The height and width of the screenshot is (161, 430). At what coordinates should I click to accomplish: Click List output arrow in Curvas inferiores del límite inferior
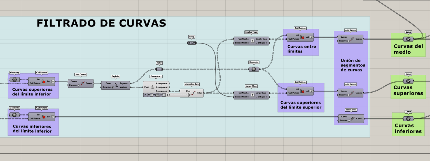52,117
